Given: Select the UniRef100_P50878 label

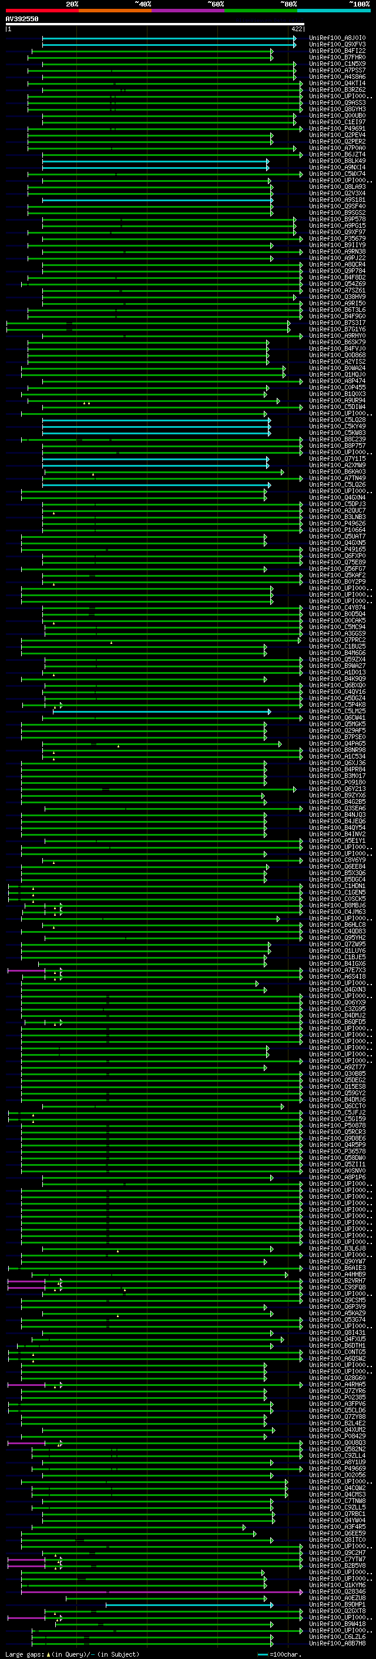Looking at the screenshot, I should tap(337, 1125).
